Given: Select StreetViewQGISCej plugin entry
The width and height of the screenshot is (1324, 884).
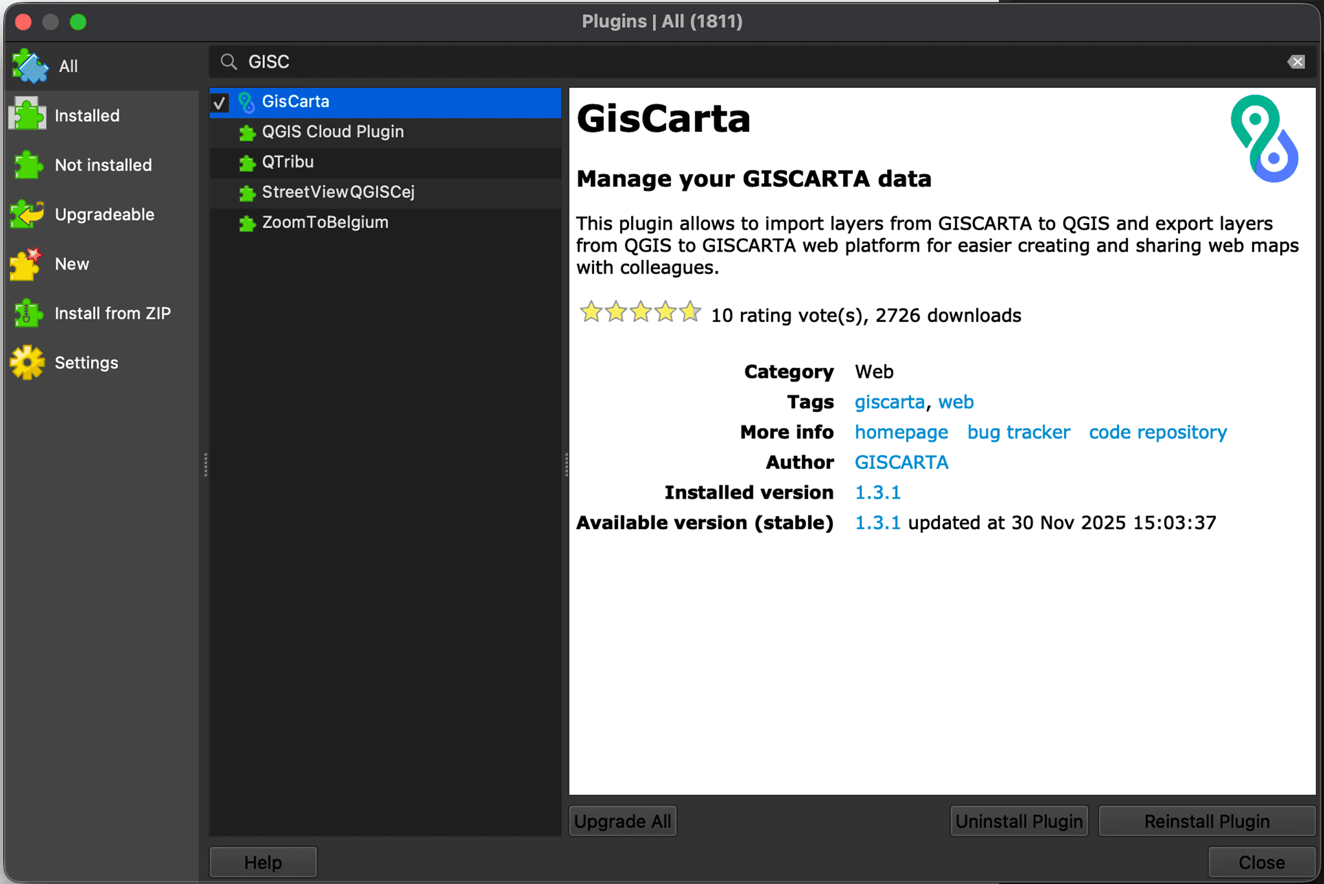Looking at the screenshot, I should (x=338, y=192).
